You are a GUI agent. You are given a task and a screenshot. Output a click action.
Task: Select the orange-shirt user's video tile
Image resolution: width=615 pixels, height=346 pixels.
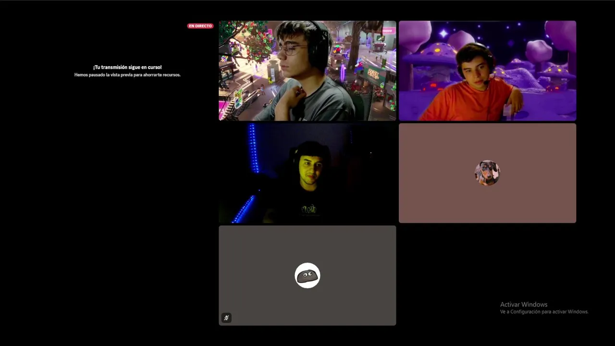(487, 71)
